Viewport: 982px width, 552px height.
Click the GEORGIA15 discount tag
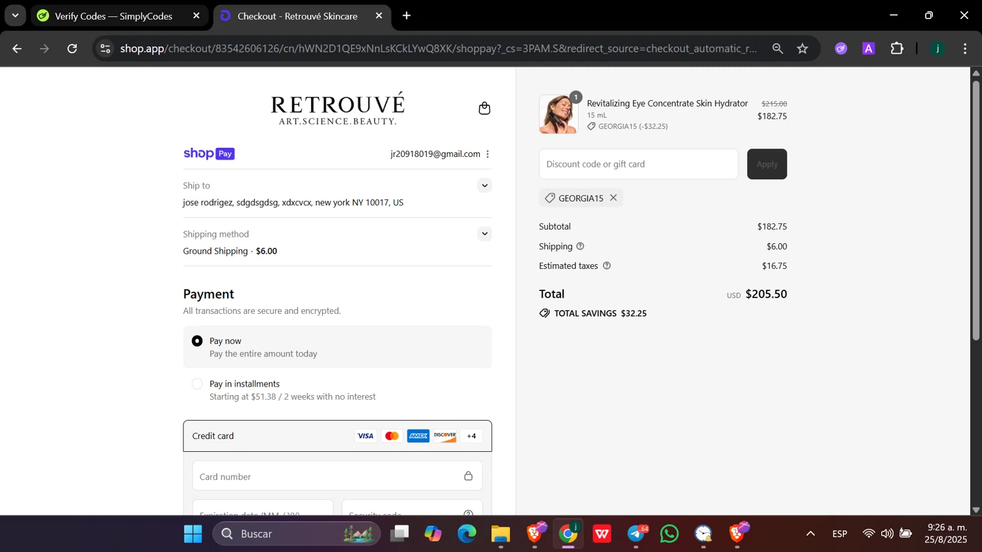[581, 198]
